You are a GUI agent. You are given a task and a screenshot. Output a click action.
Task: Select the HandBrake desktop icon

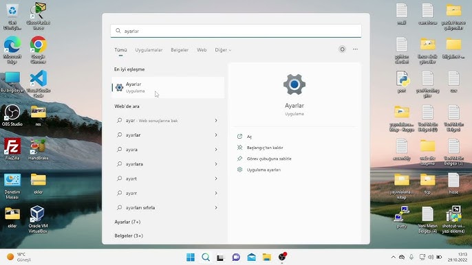(39, 149)
